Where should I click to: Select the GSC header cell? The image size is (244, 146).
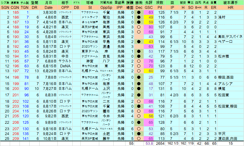coord(149,8)
